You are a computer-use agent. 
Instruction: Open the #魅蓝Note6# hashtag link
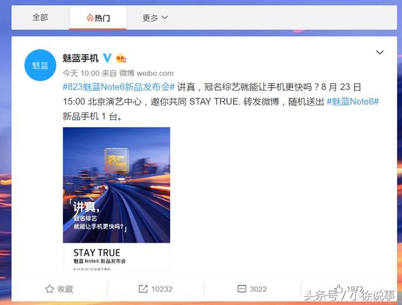pos(353,102)
